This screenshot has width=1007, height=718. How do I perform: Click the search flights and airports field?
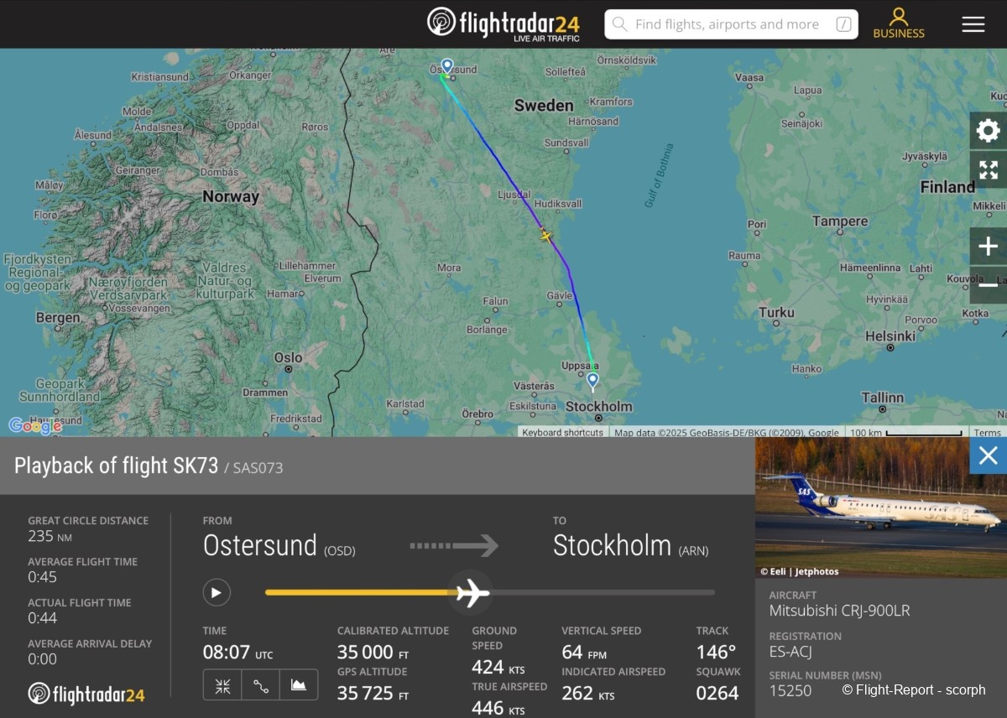pyautogui.click(x=731, y=24)
